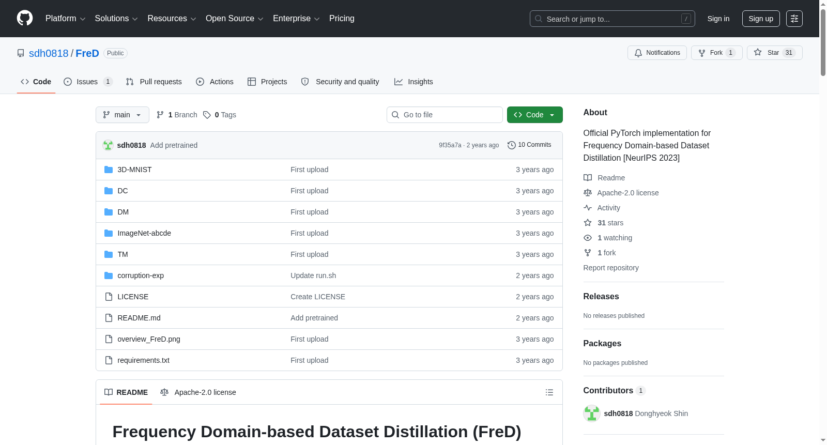Open the Insights tab

413,82
